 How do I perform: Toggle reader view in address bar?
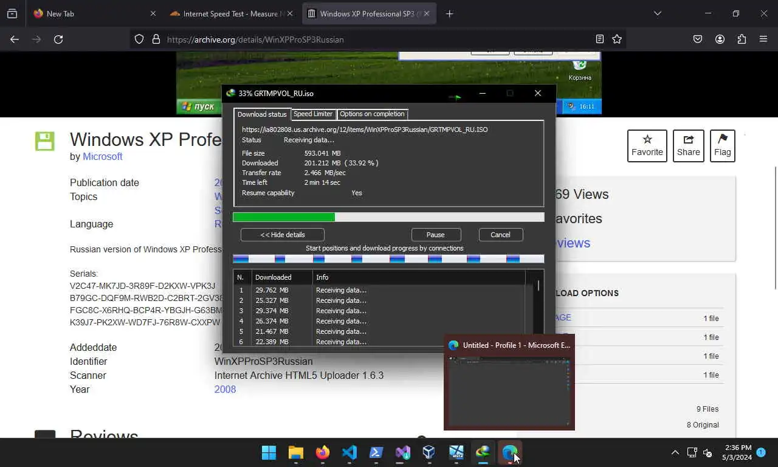(599, 39)
